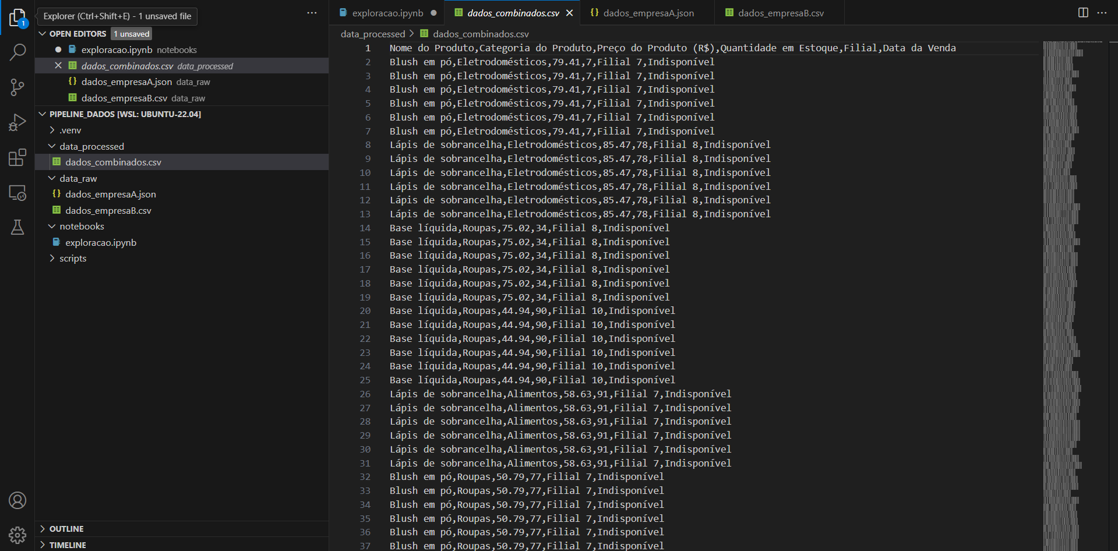Open editor More Actions ellipsis
This screenshot has width=1118, height=551.
[1102, 13]
